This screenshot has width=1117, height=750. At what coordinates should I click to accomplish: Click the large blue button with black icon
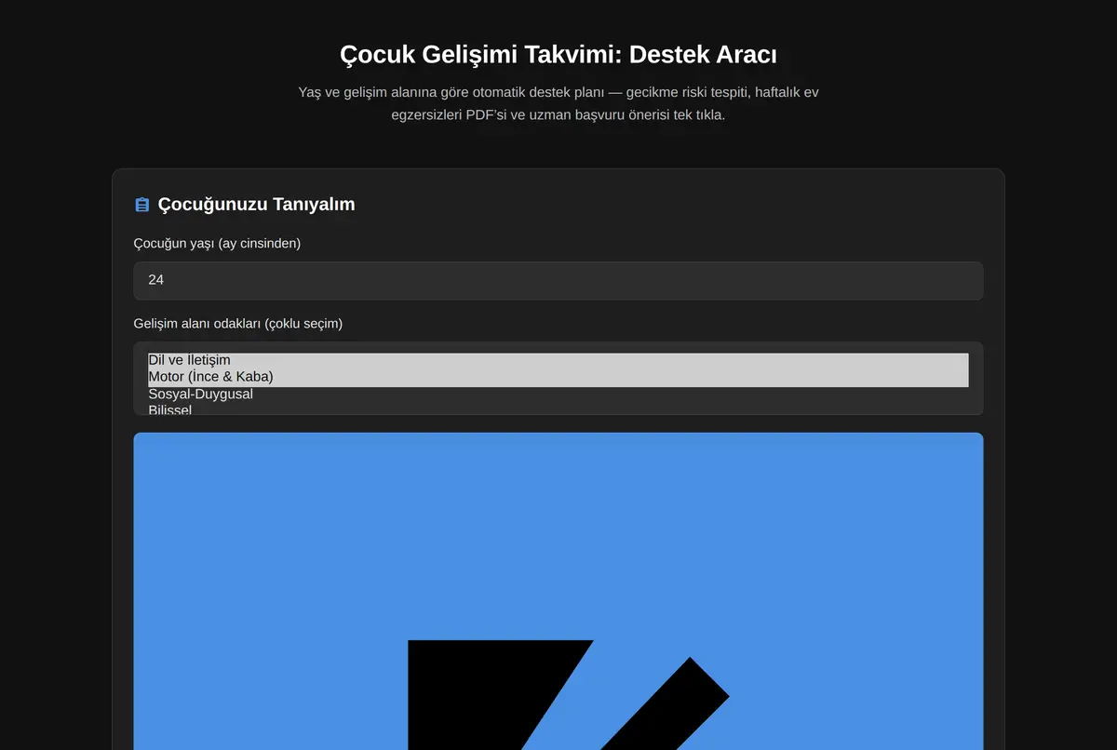pos(558,591)
